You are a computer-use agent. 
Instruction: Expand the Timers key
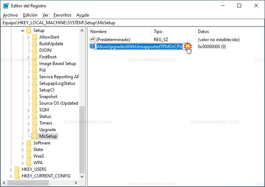pyautogui.click(x=28, y=123)
